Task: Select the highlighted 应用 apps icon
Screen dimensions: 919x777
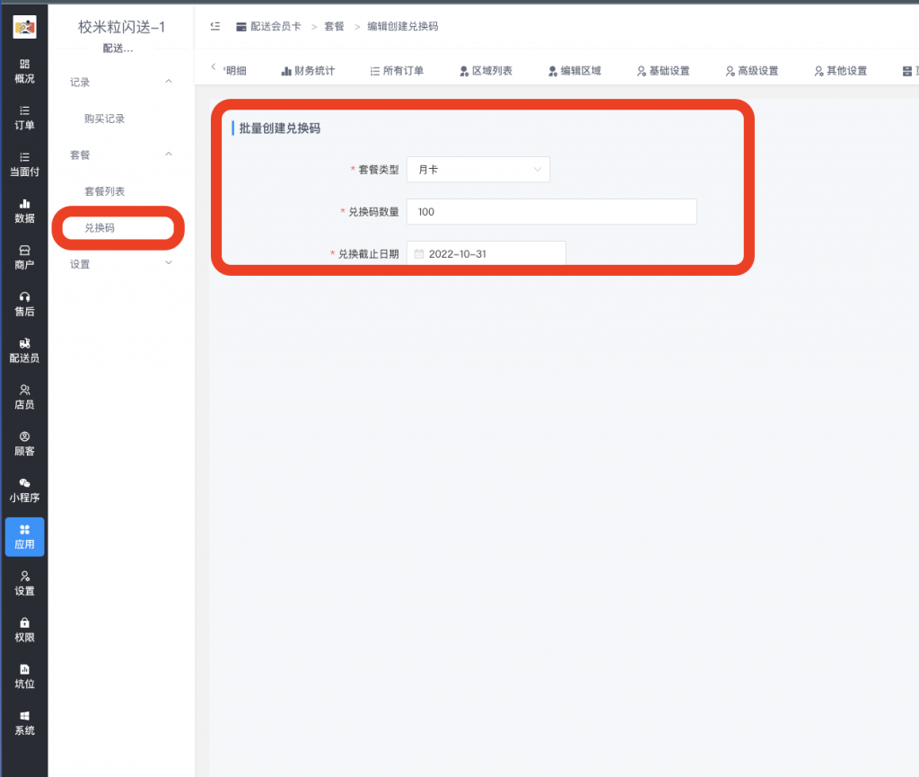Action: tap(24, 536)
